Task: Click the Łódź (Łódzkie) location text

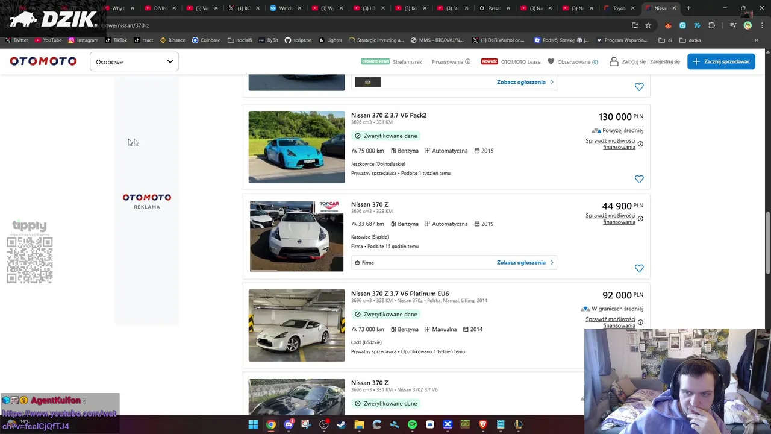Action: (x=366, y=342)
